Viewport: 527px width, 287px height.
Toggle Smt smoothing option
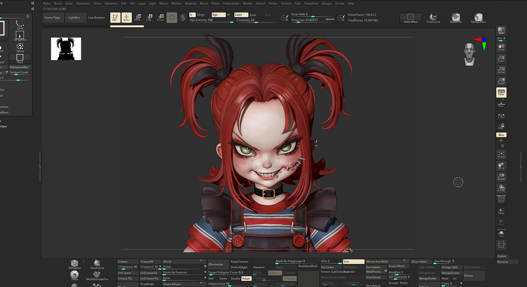tap(353, 261)
